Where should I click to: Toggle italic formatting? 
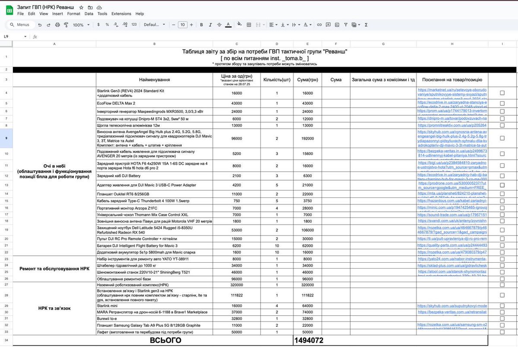211,25
